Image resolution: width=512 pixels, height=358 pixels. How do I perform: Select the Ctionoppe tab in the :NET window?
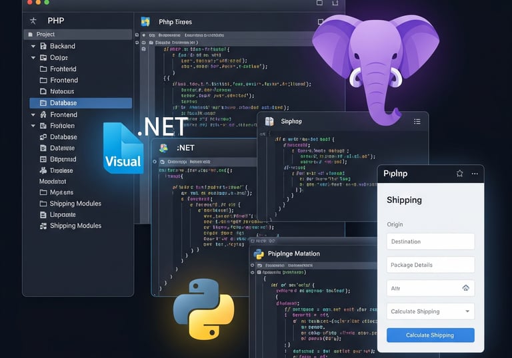(x=177, y=162)
